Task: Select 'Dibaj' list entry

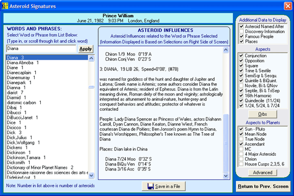Action: pyautogui.click(x=47, y=108)
